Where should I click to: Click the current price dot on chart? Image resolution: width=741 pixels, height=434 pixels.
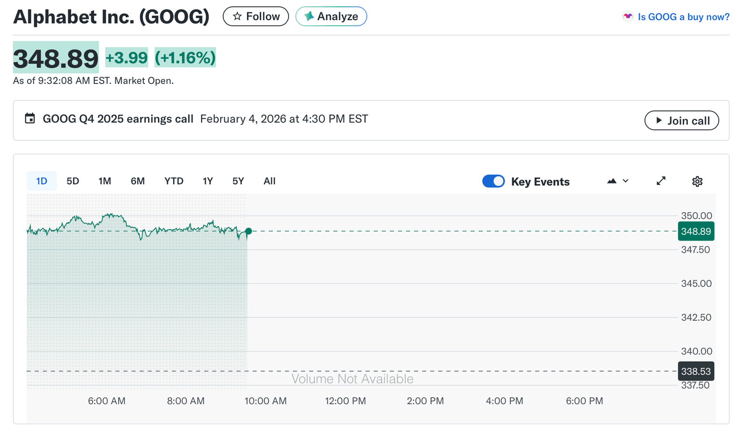(248, 231)
